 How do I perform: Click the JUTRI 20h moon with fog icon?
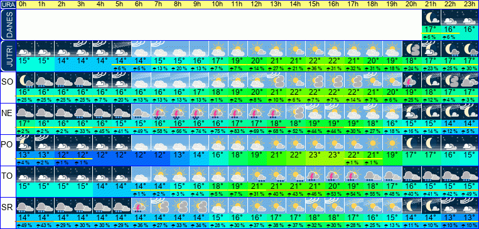point(411,49)
